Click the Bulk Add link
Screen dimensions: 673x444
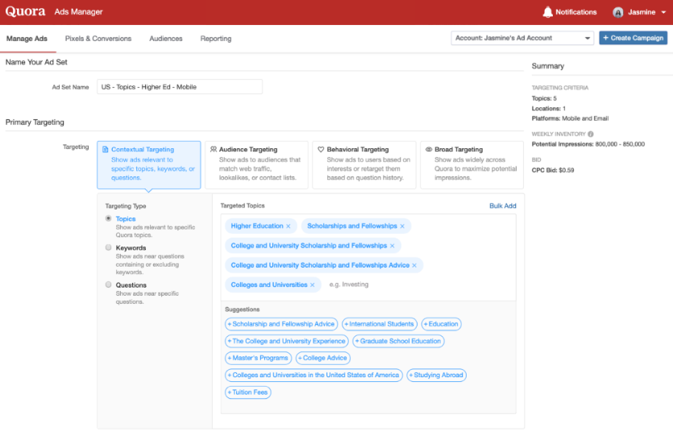pyautogui.click(x=502, y=206)
